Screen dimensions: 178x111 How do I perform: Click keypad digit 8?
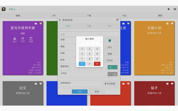[90, 59]
